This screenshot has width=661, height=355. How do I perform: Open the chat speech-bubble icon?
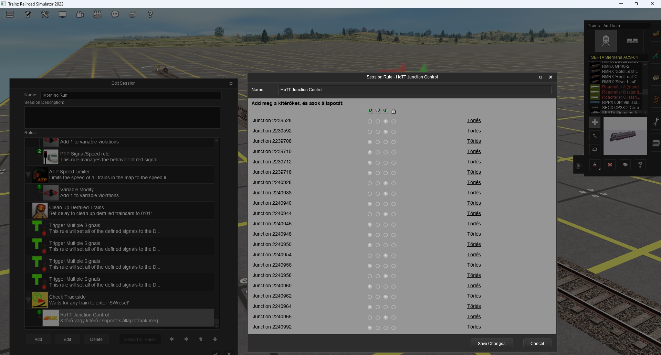[x=115, y=14]
